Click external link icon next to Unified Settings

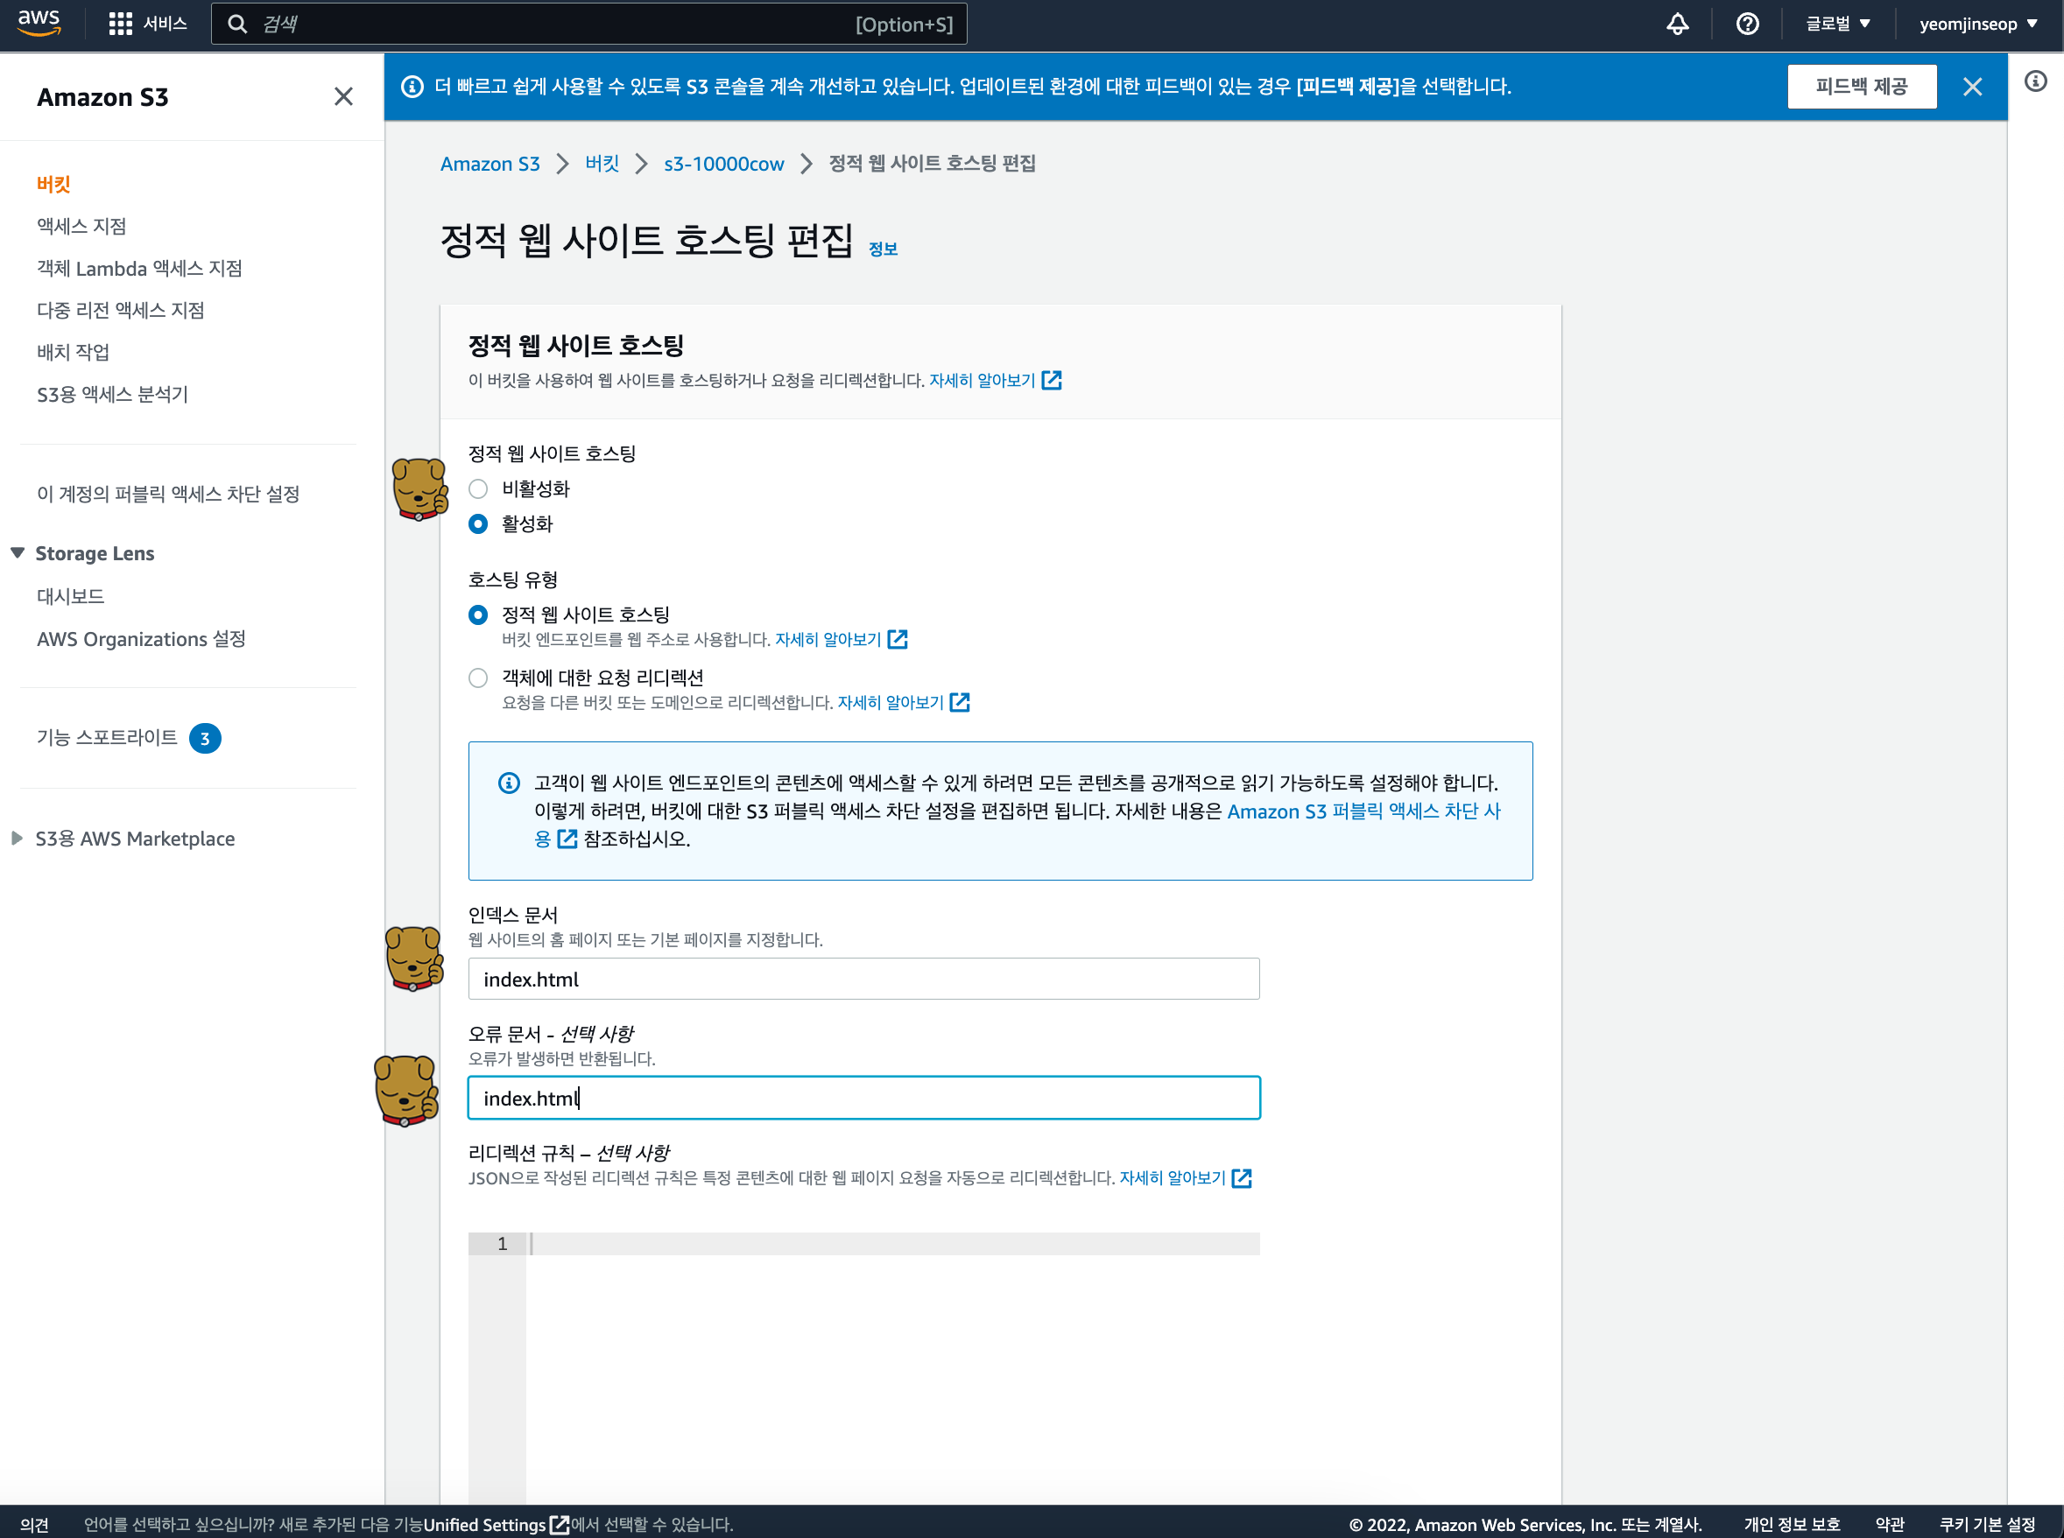(x=560, y=1524)
